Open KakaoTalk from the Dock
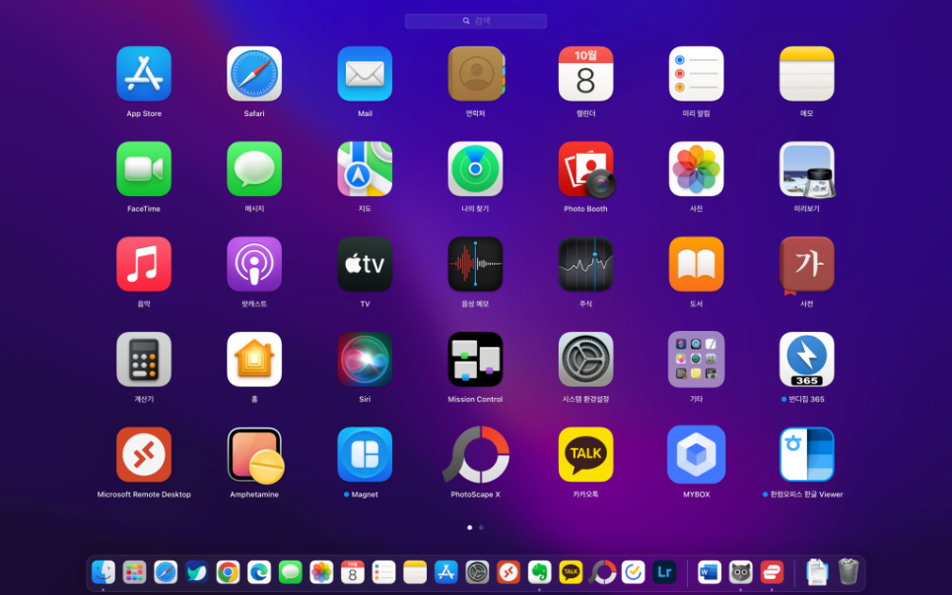 (x=571, y=572)
